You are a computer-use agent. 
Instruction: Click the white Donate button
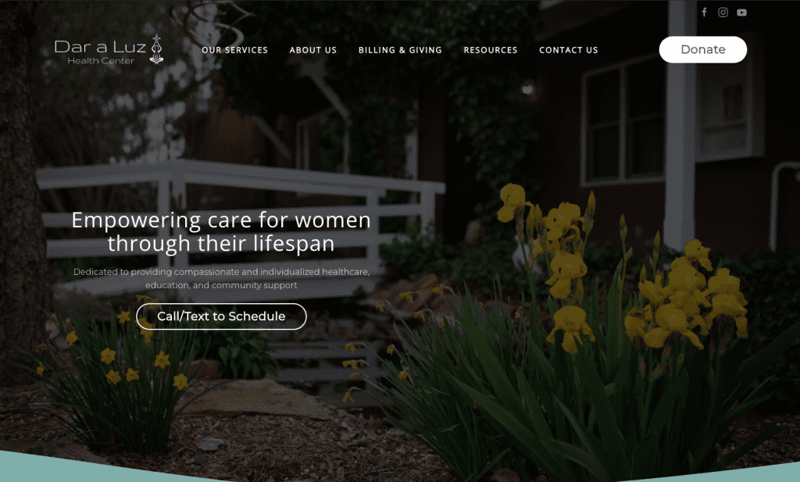tap(703, 49)
